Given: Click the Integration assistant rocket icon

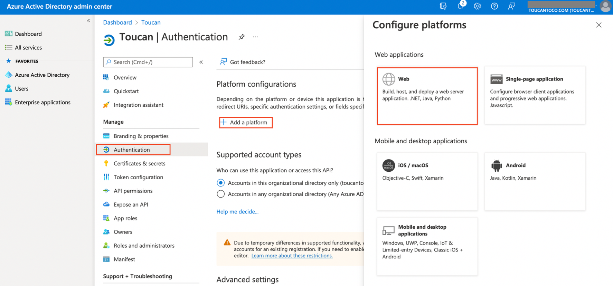Looking at the screenshot, I should (x=106, y=105).
